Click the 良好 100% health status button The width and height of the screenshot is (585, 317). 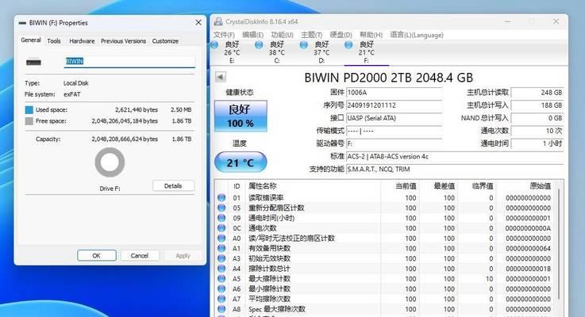click(x=241, y=116)
